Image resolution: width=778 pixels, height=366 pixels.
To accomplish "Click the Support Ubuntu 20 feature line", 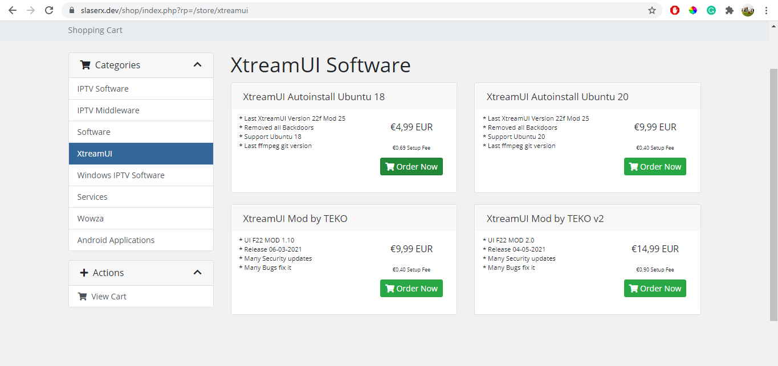I will pos(514,137).
